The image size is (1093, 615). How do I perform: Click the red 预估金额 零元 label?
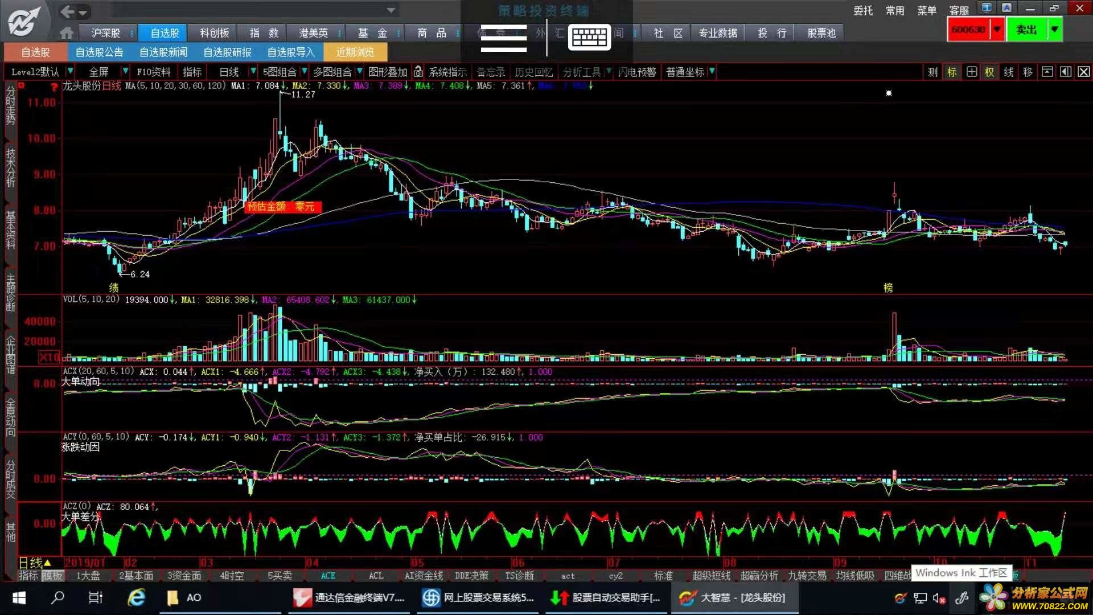(x=282, y=207)
